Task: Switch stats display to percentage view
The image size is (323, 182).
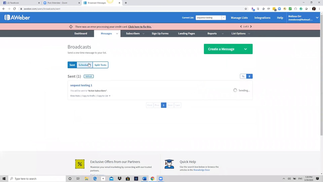Action: pos(243,76)
